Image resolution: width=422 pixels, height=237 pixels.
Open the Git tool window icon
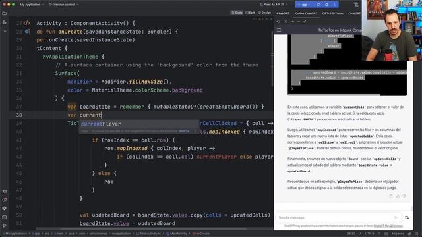tap(5, 226)
